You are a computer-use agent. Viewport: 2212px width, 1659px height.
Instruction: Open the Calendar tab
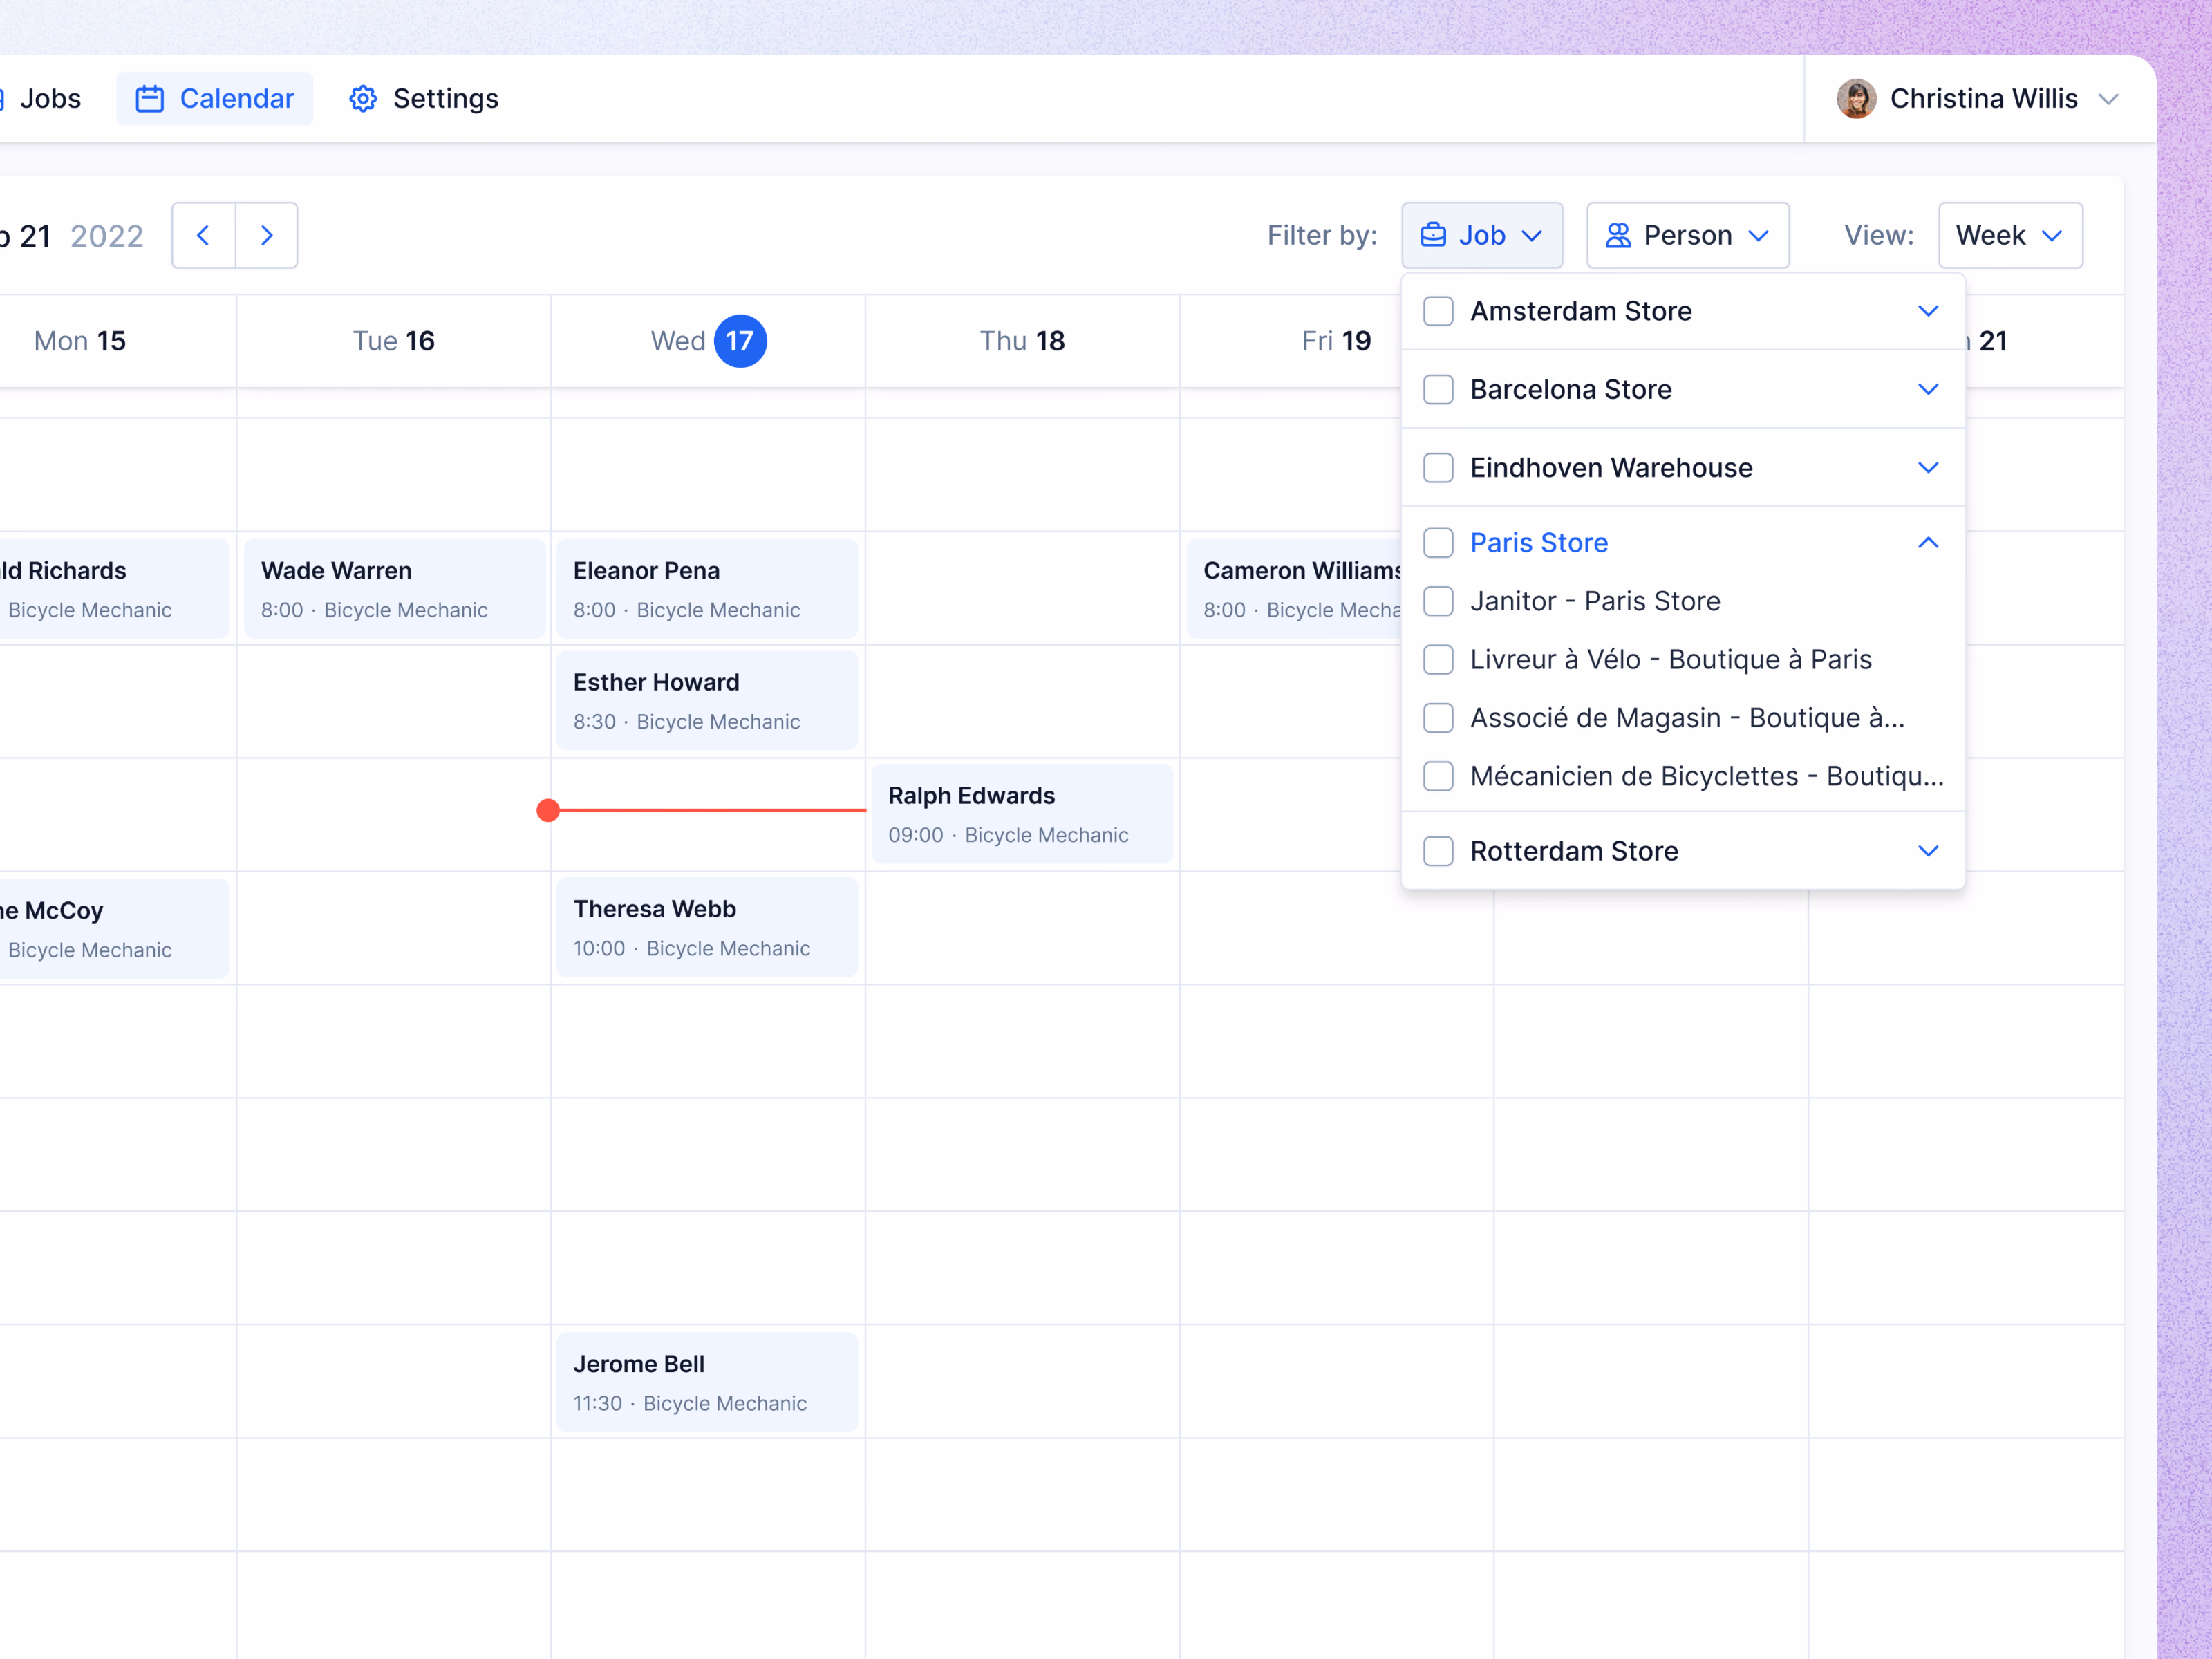(215, 99)
